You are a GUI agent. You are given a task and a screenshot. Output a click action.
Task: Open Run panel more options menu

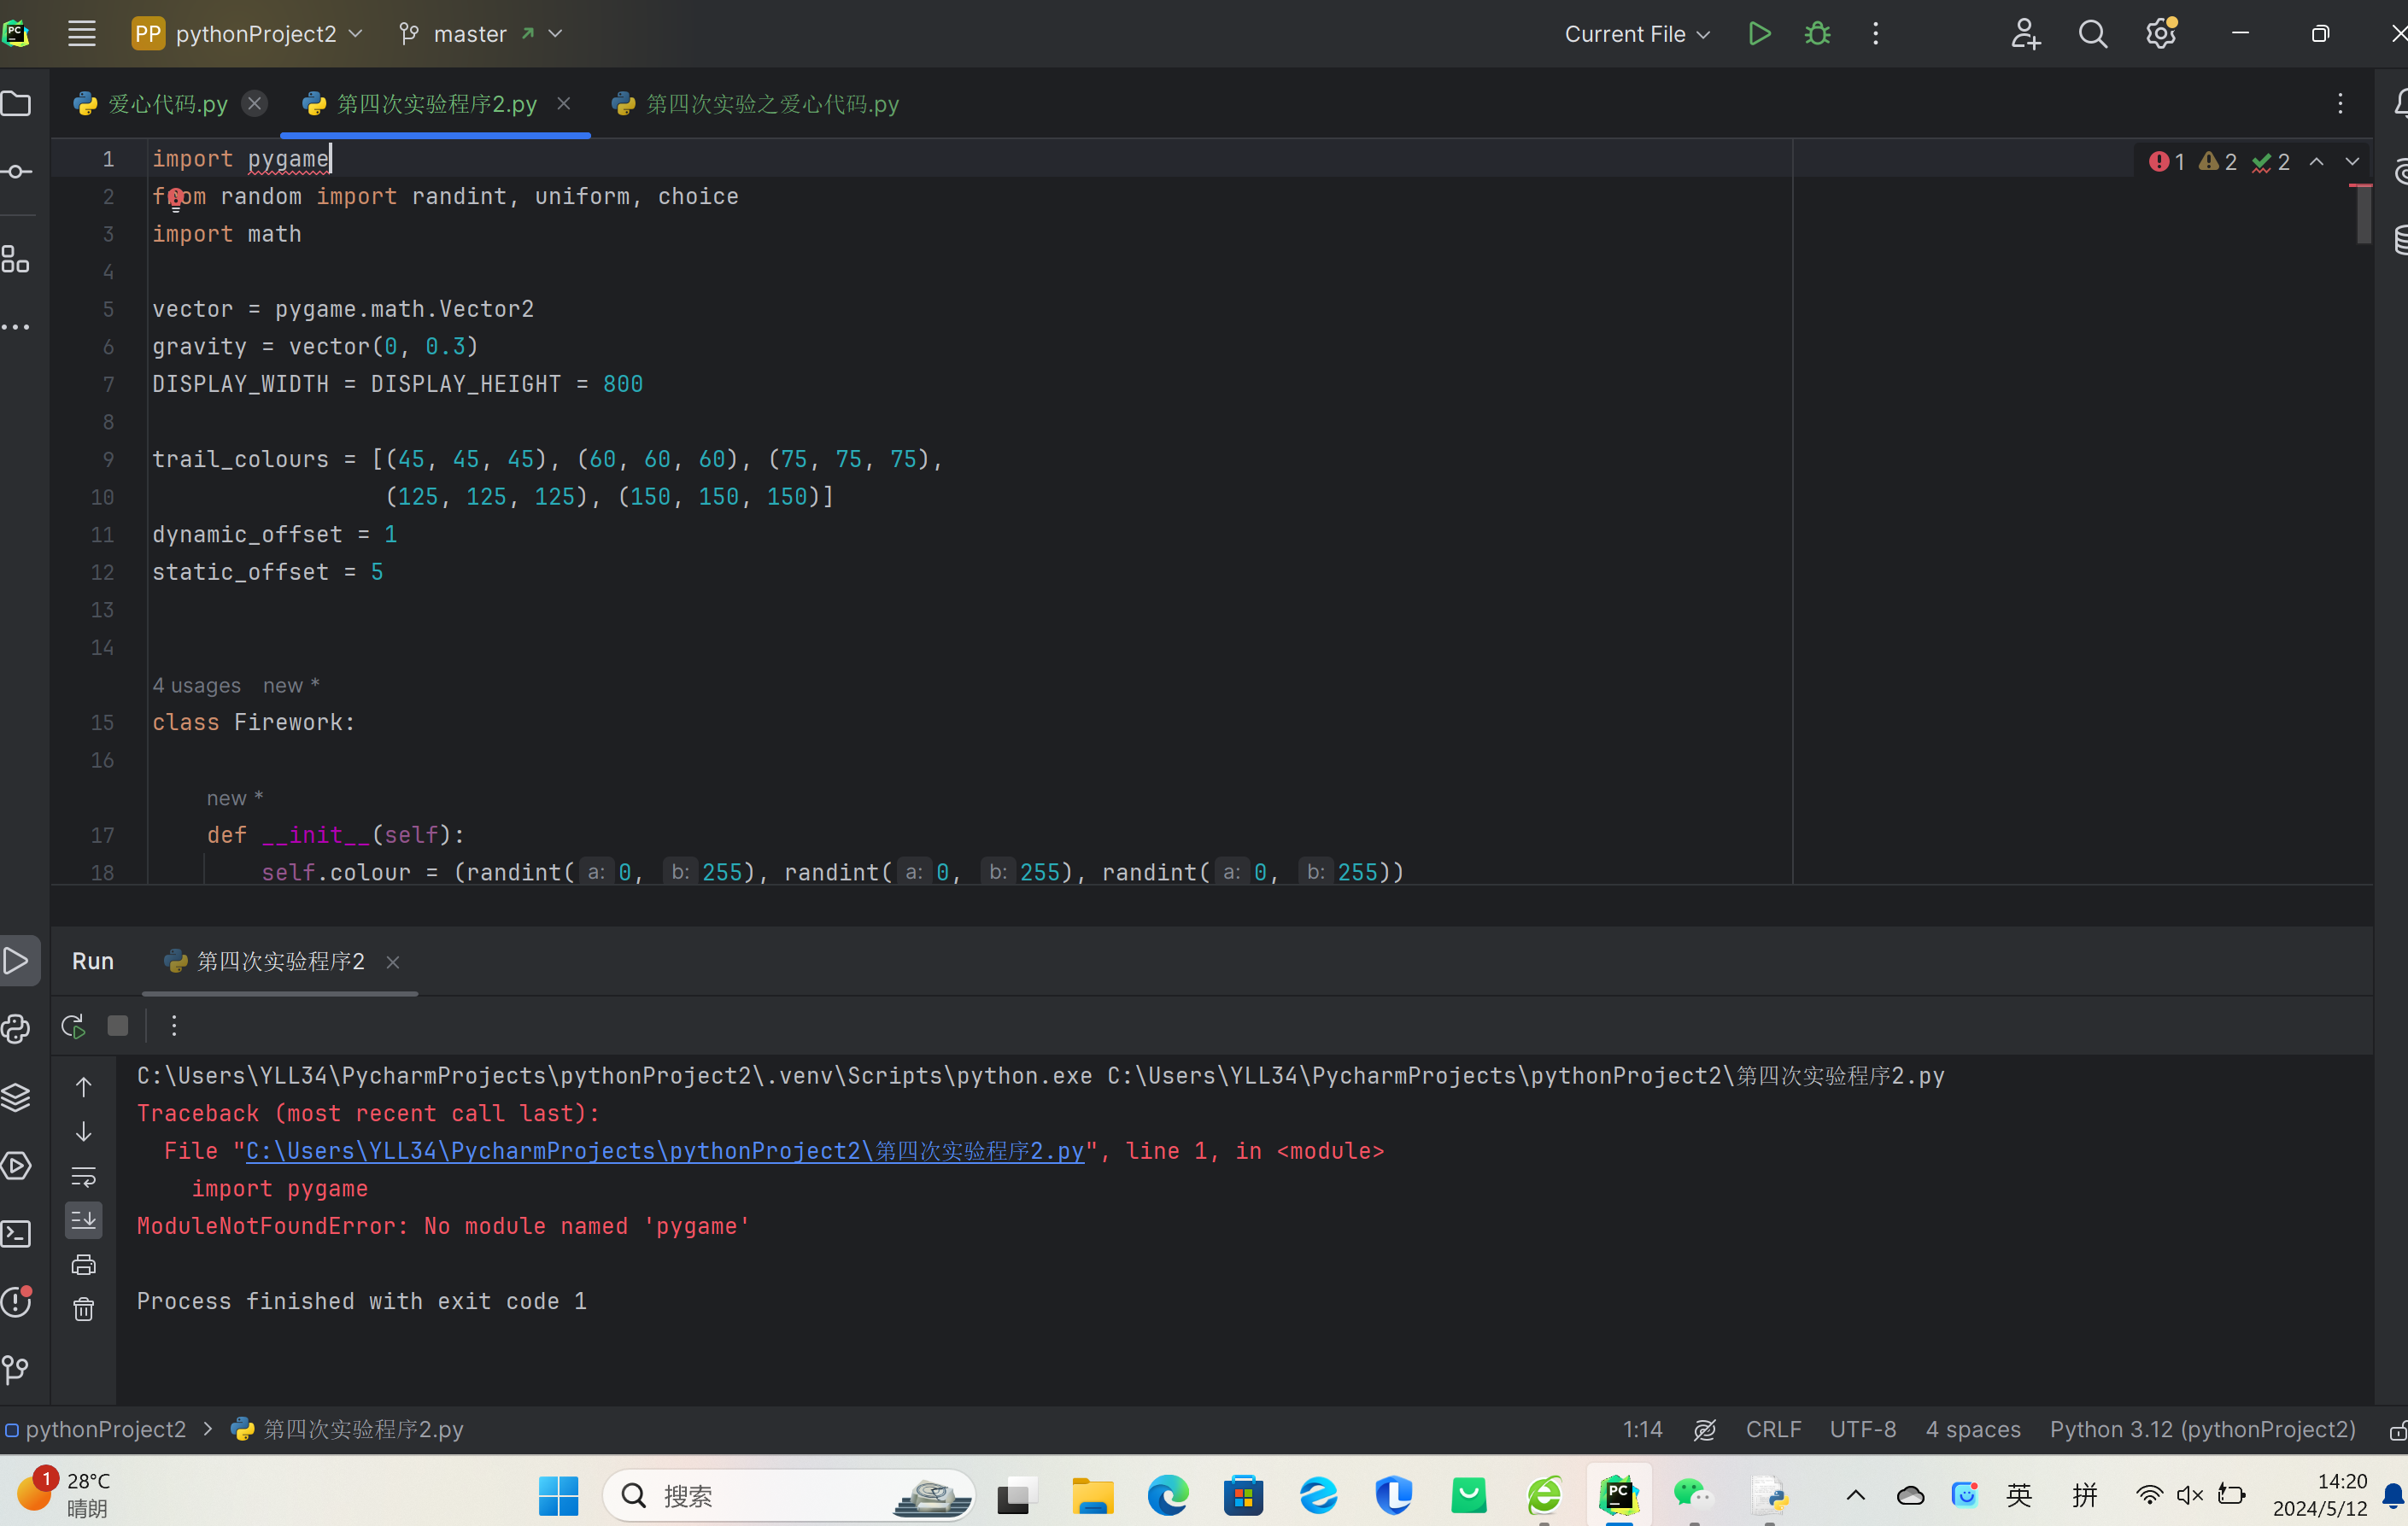coord(174,1026)
